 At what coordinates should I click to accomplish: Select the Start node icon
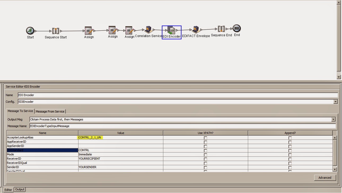click(30, 30)
